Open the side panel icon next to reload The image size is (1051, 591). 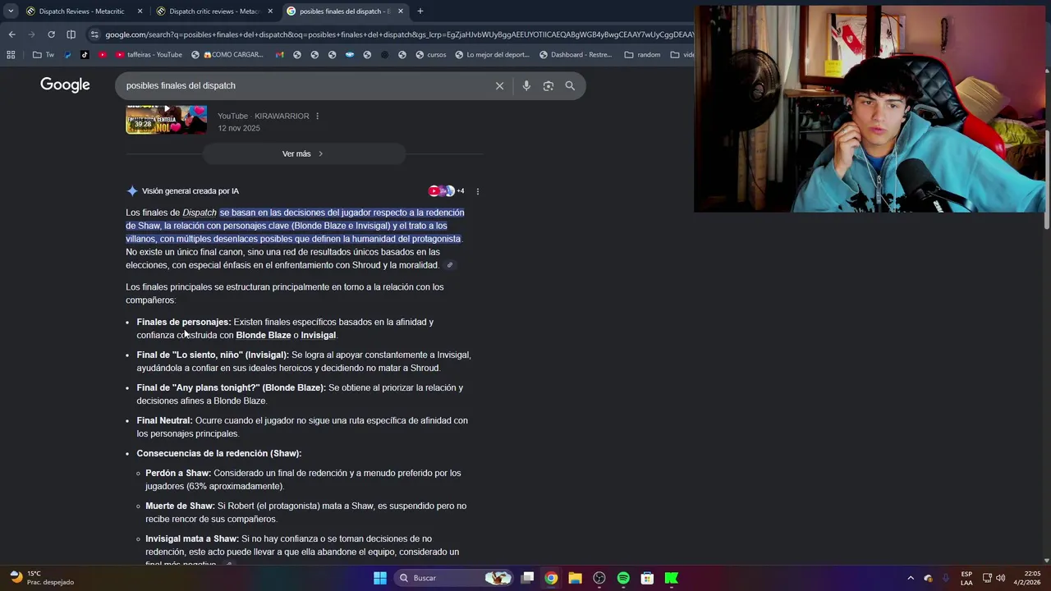[71, 34]
